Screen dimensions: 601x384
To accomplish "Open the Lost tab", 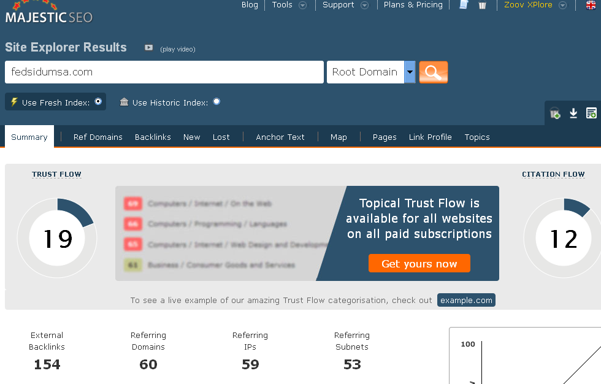I will tap(221, 137).
